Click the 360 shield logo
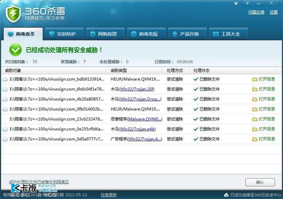The height and width of the screenshot is (199, 283). pos(13,14)
